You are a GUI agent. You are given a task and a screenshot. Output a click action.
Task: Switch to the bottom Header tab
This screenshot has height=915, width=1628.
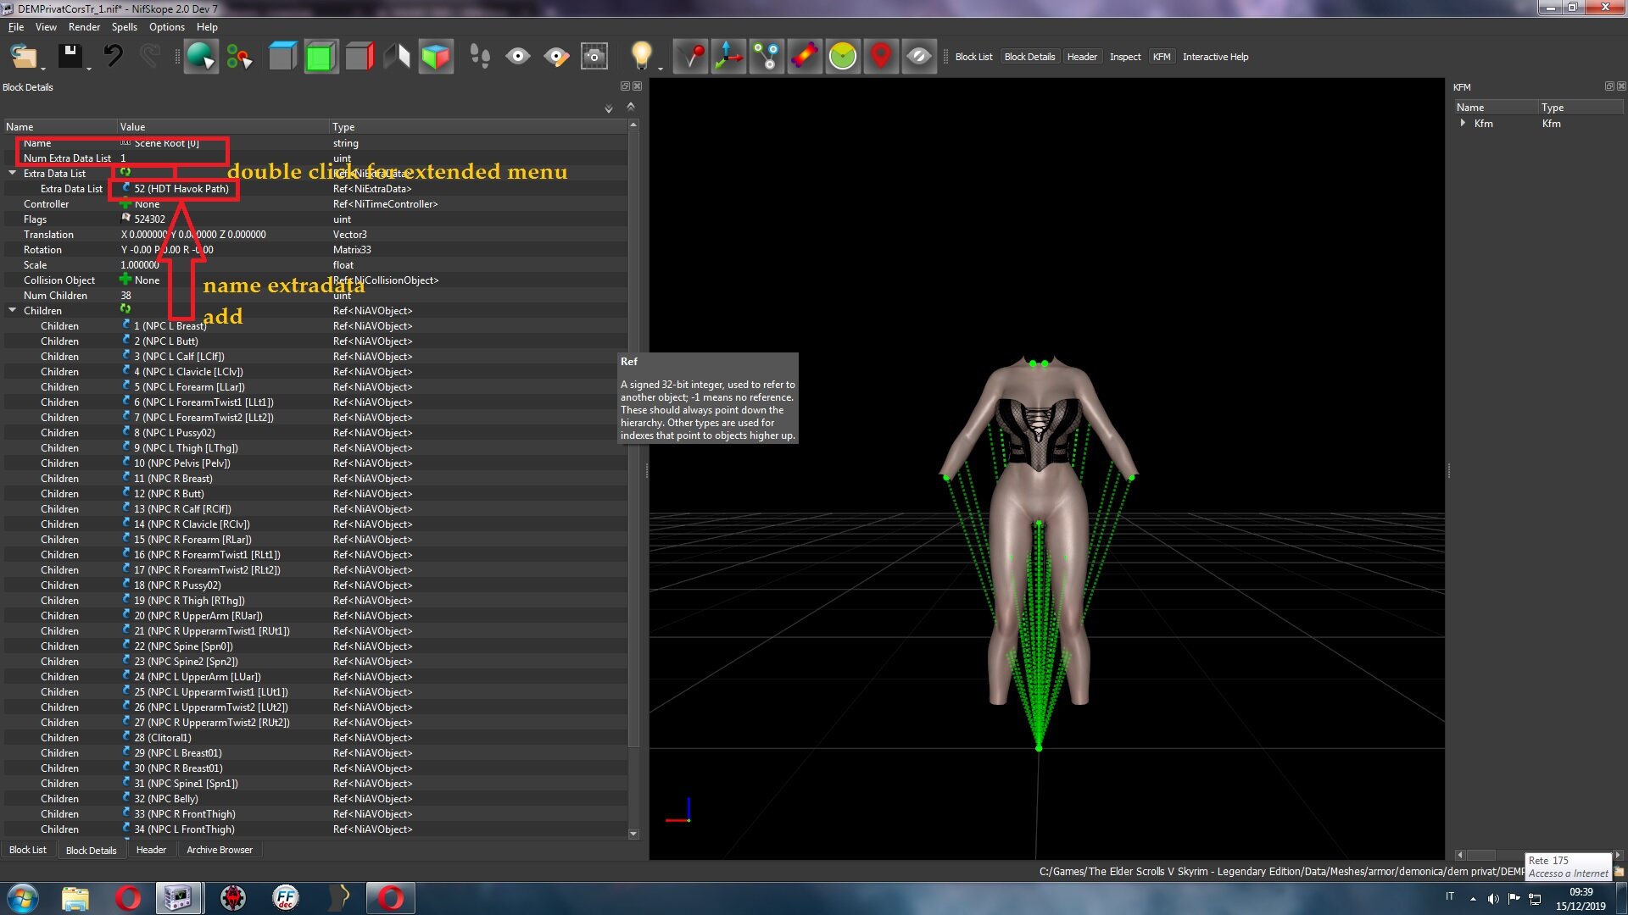(x=151, y=850)
